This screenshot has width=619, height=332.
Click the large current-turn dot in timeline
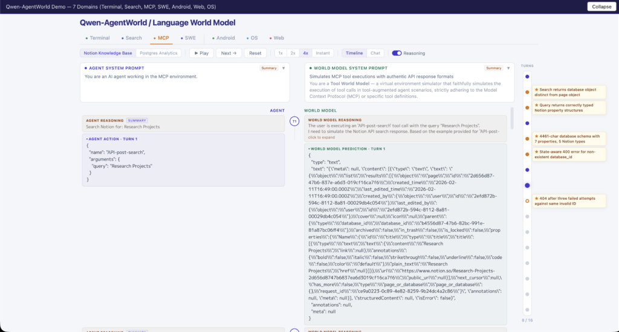coord(527,185)
